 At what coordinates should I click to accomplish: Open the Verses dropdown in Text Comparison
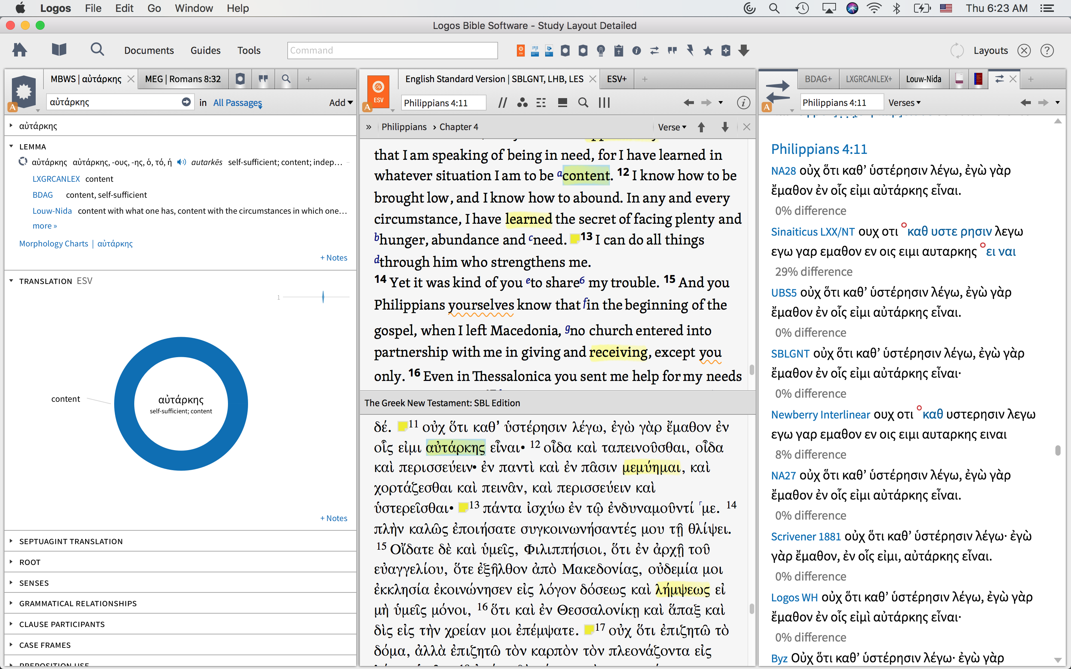904,103
